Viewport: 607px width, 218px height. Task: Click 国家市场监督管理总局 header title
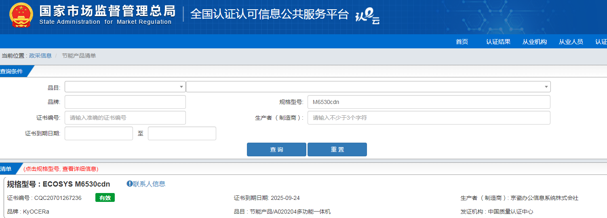[107, 10]
